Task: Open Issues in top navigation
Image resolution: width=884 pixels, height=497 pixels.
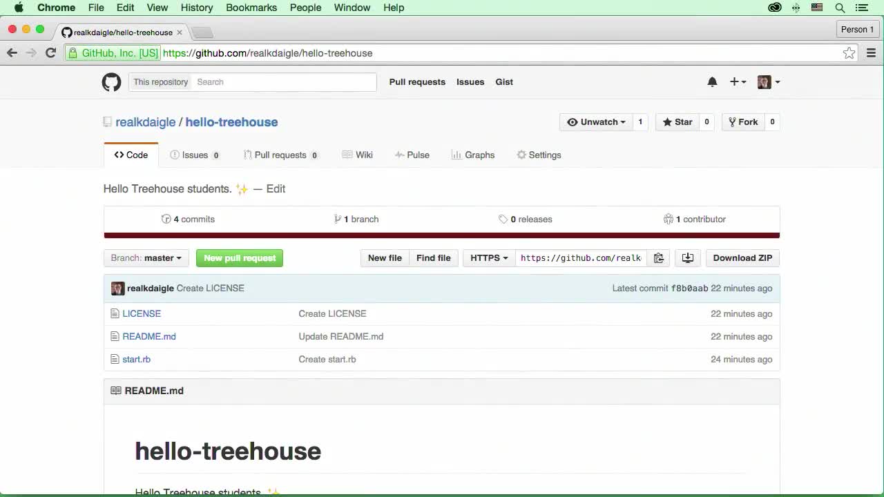Action: tap(470, 82)
